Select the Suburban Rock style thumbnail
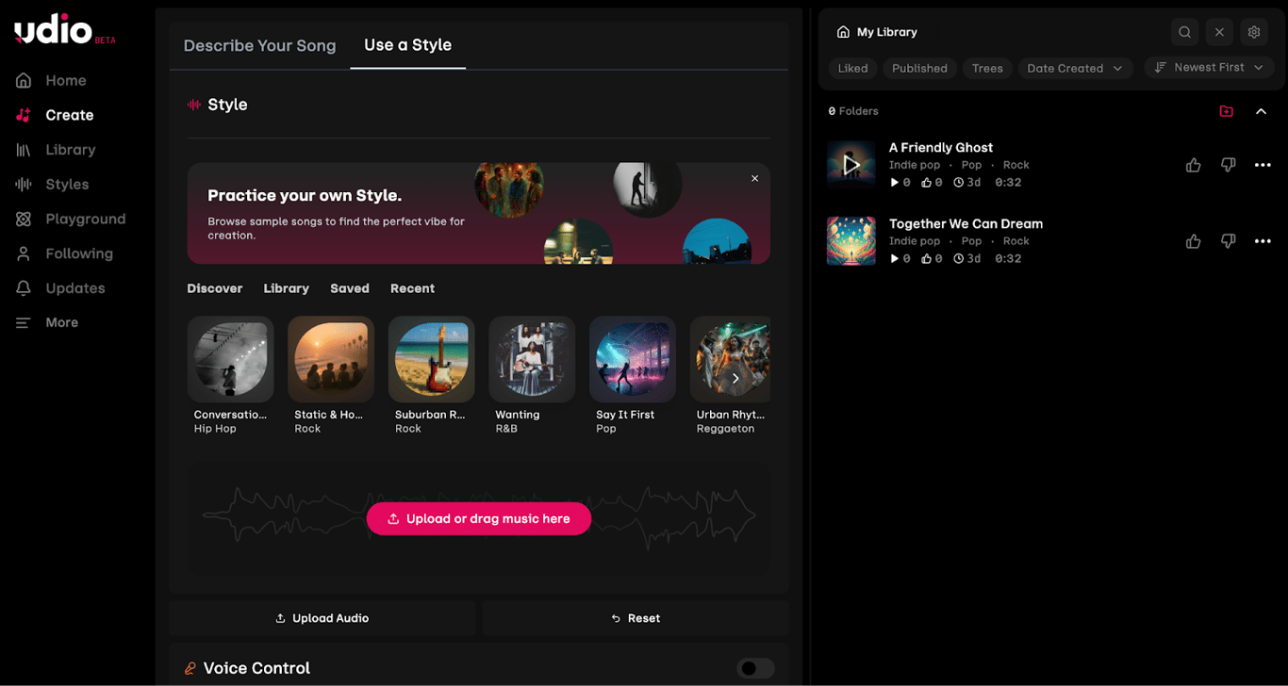 tap(431, 359)
